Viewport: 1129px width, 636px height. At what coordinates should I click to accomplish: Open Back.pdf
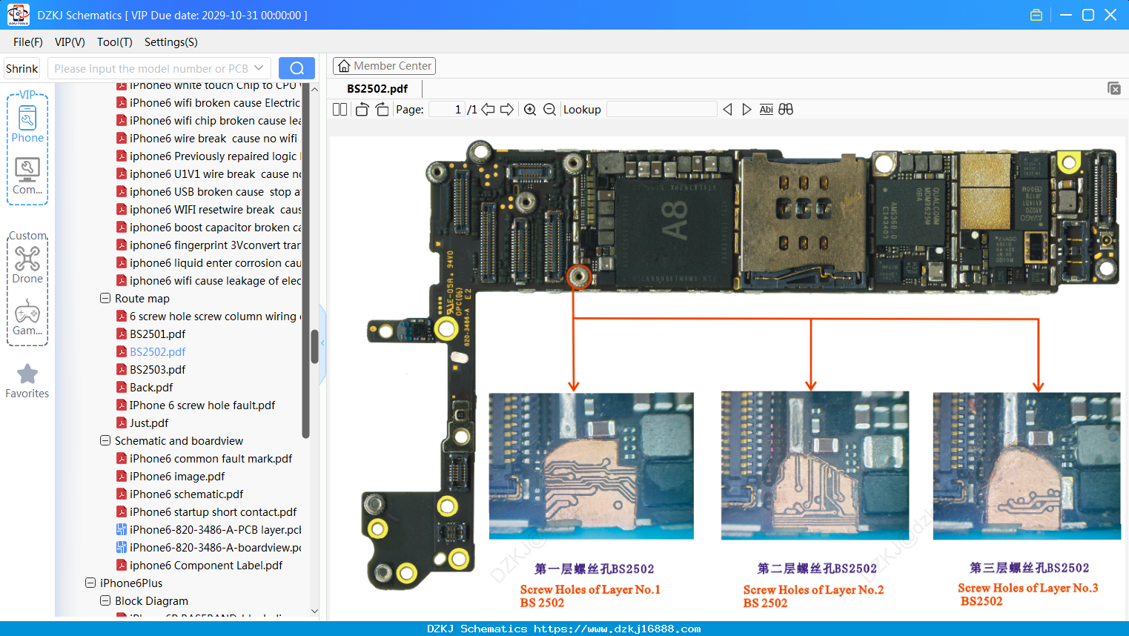151,387
